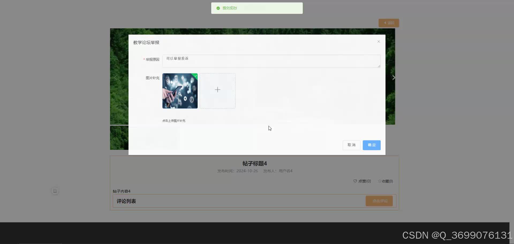
Task: Click the 评论列表 heading
Action: tap(126, 201)
